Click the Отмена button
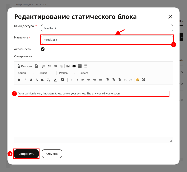The image size is (187, 172). [52, 154]
